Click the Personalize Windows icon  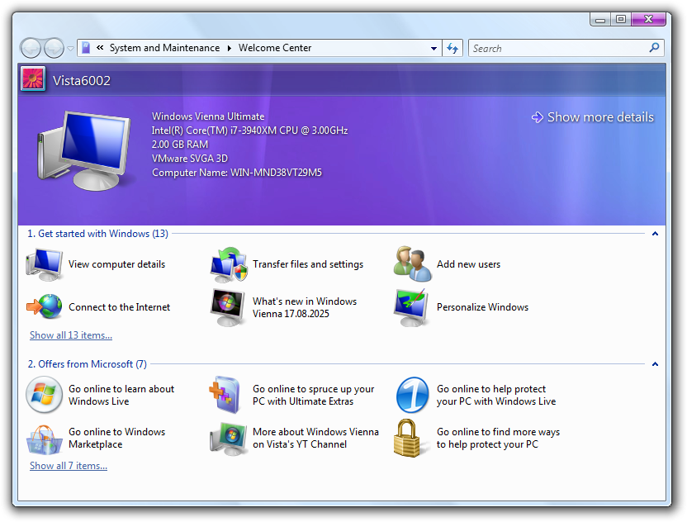413,307
